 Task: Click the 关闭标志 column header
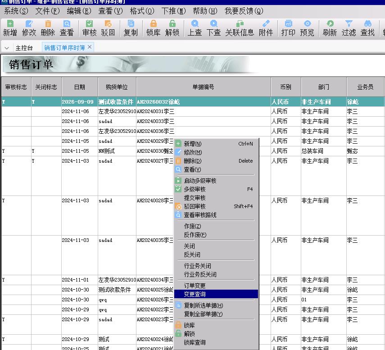coord(46,87)
